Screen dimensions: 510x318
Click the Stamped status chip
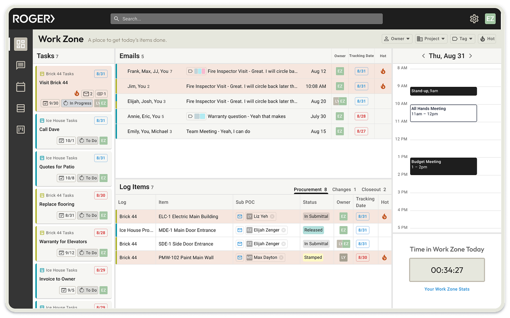click(x=313, y=257)
